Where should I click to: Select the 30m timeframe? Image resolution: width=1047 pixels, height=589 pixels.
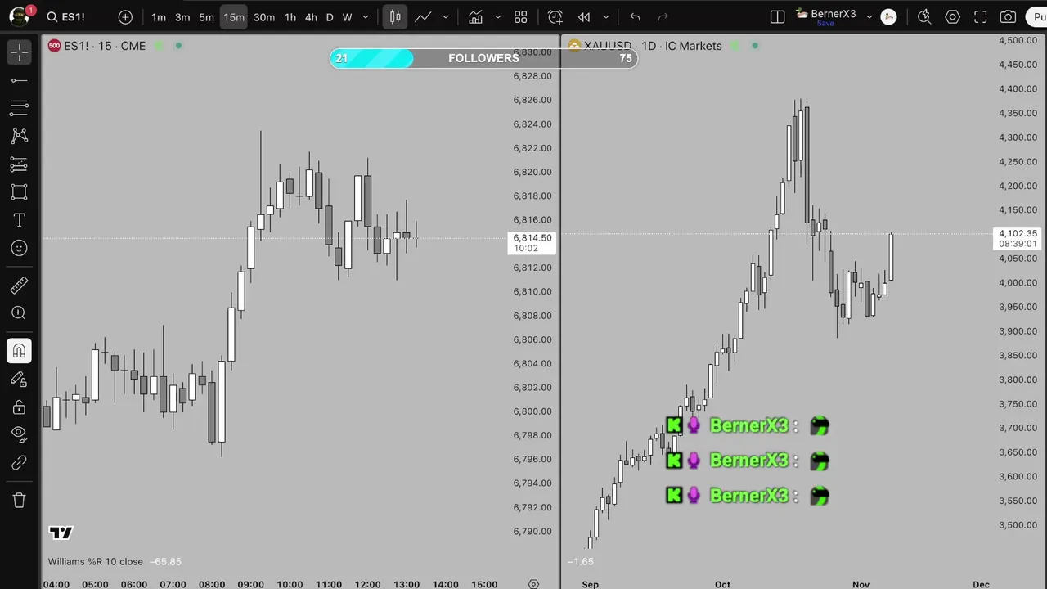tap(264, 17)
